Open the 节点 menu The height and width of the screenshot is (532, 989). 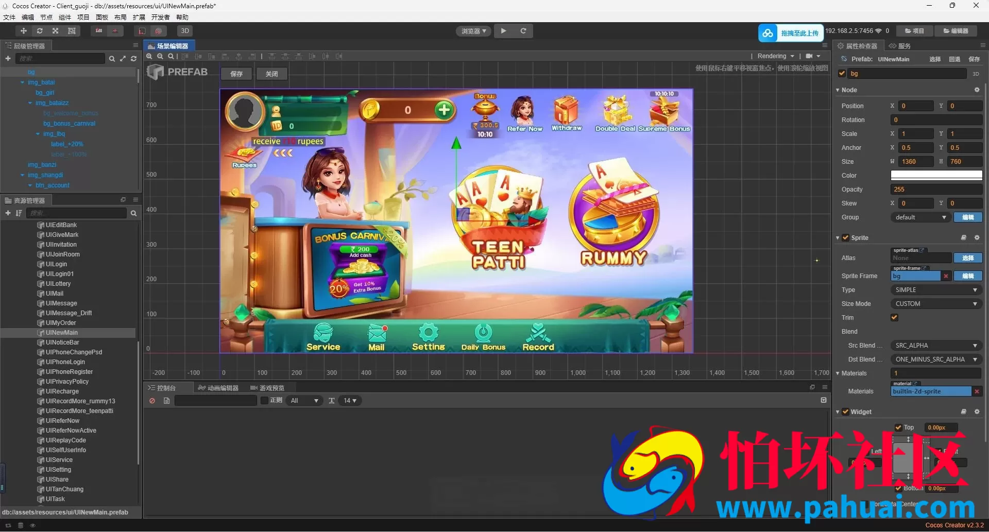pos(46,17)
